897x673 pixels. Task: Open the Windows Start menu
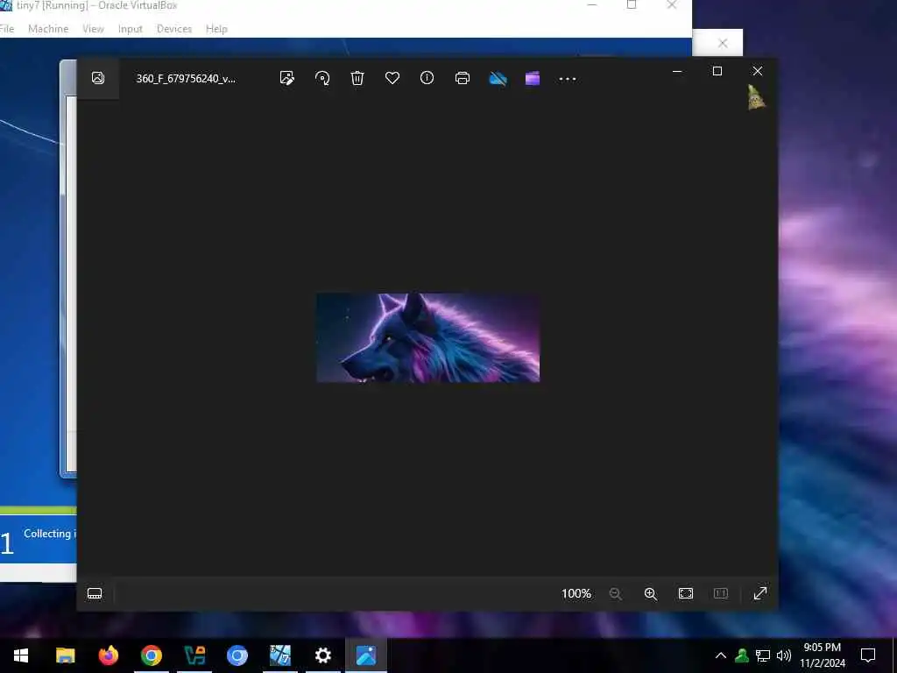pos(21,655)
